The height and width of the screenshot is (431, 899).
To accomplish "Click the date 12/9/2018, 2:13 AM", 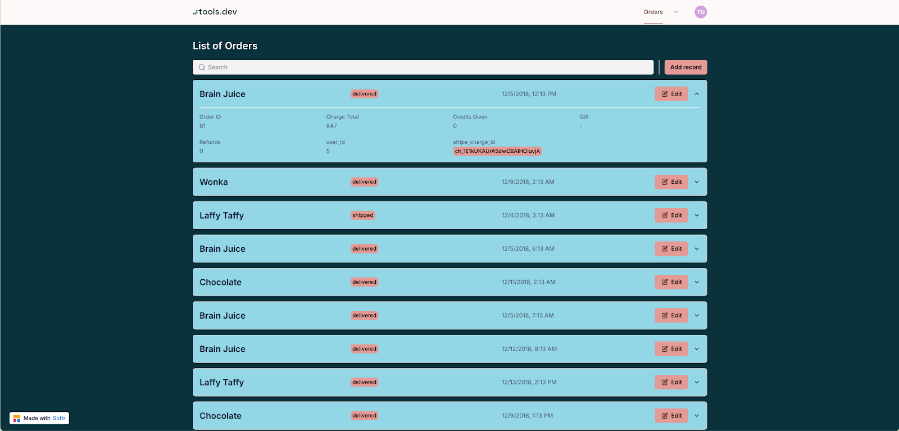I will [x=528, y=182].
